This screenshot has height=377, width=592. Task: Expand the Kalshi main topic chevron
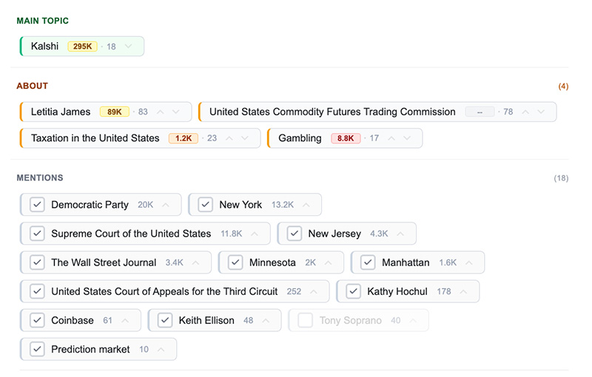128,47
